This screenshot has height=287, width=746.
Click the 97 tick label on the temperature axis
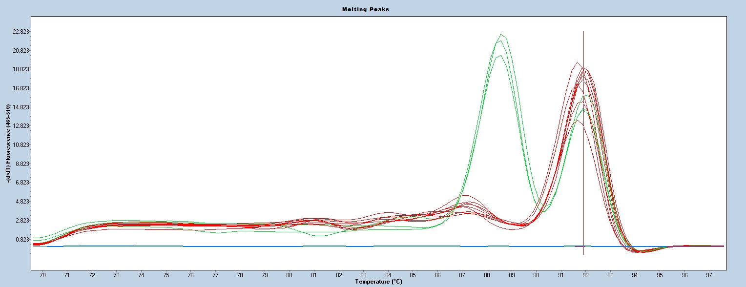tap(709, 275)
